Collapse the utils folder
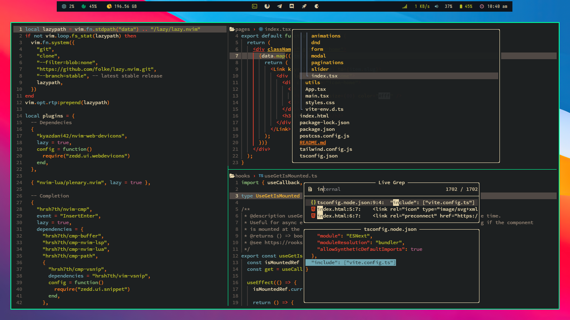Image resolution: width=570 pixels, height=320 pixels. [x=313, y=82]
